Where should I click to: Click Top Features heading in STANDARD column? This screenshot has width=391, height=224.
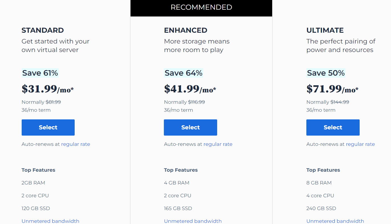(38, 170)
